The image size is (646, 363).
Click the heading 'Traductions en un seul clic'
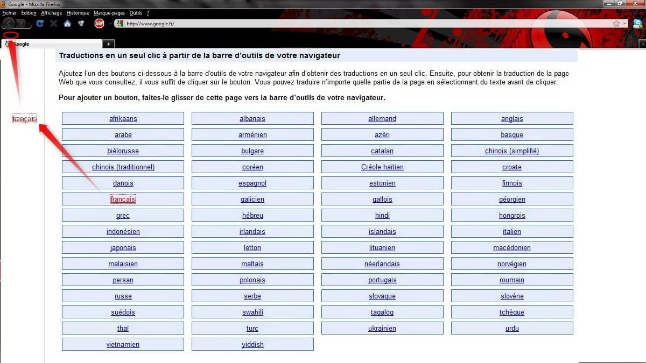pyautogui.click(x=200, y=55)
